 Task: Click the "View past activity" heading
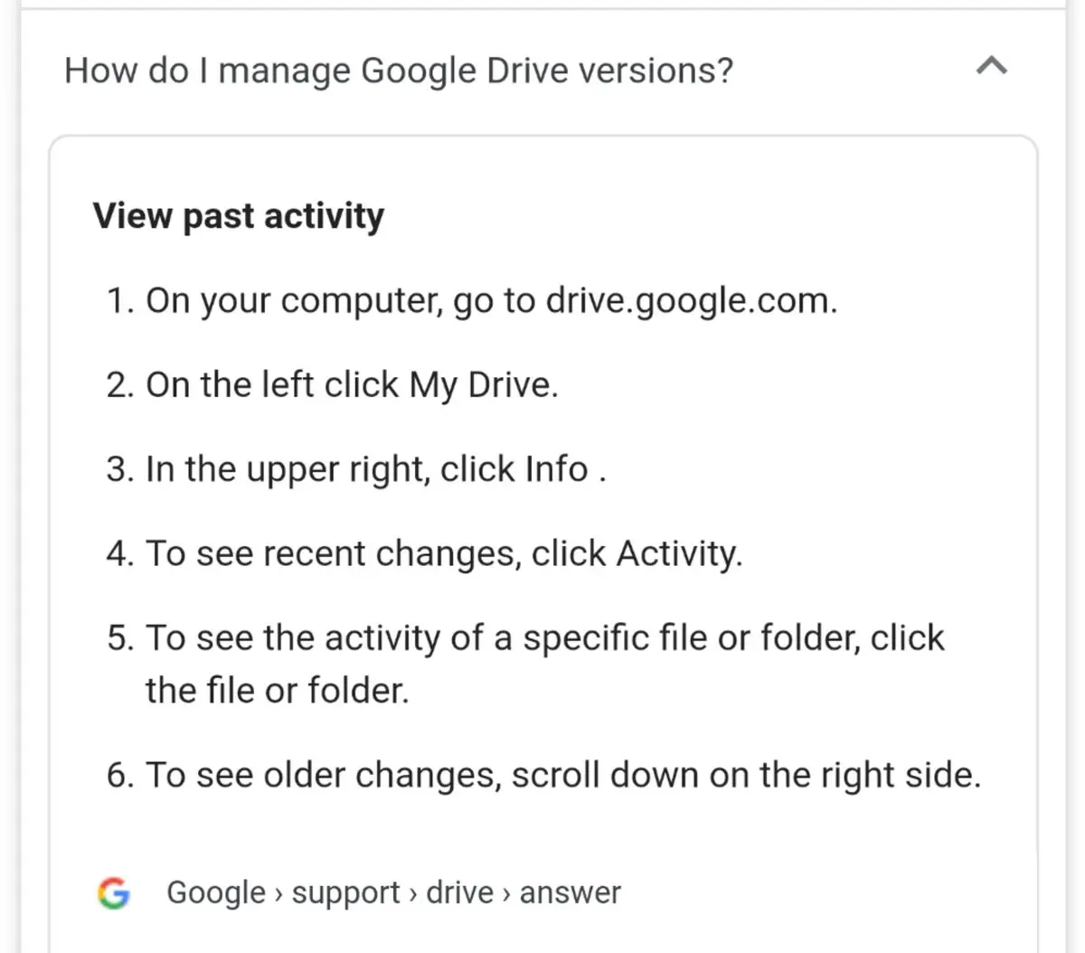239,216
